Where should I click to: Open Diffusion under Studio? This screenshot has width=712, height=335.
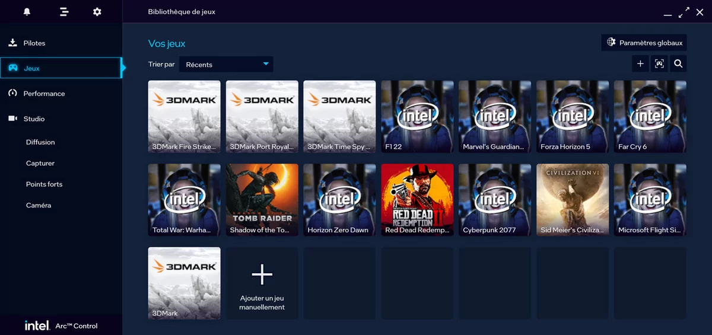click(x=40, y=142)
